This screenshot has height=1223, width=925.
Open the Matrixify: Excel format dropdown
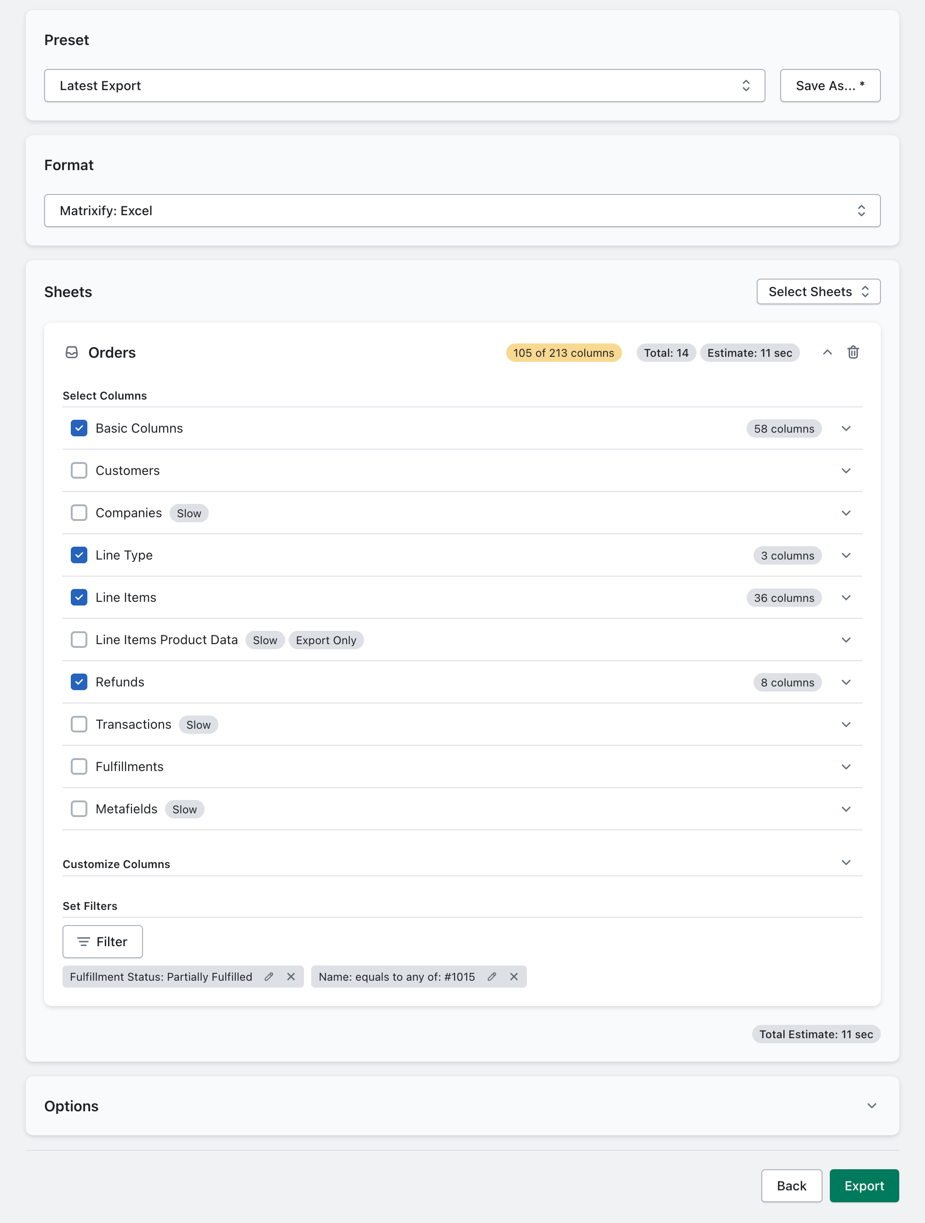pyautogui.click(x=462, y=211)
